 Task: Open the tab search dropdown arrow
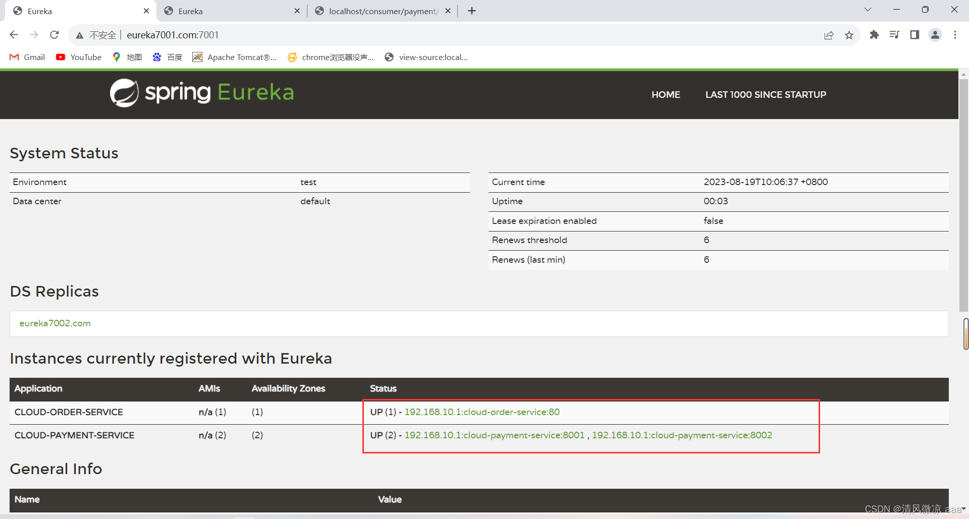click(868, 10)
